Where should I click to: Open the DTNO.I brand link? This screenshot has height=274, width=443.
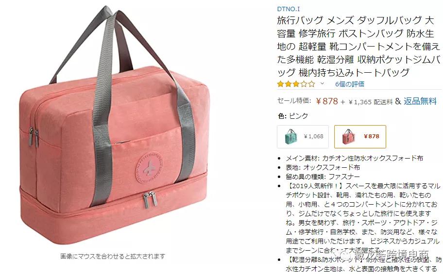click(x=288, y=9)
